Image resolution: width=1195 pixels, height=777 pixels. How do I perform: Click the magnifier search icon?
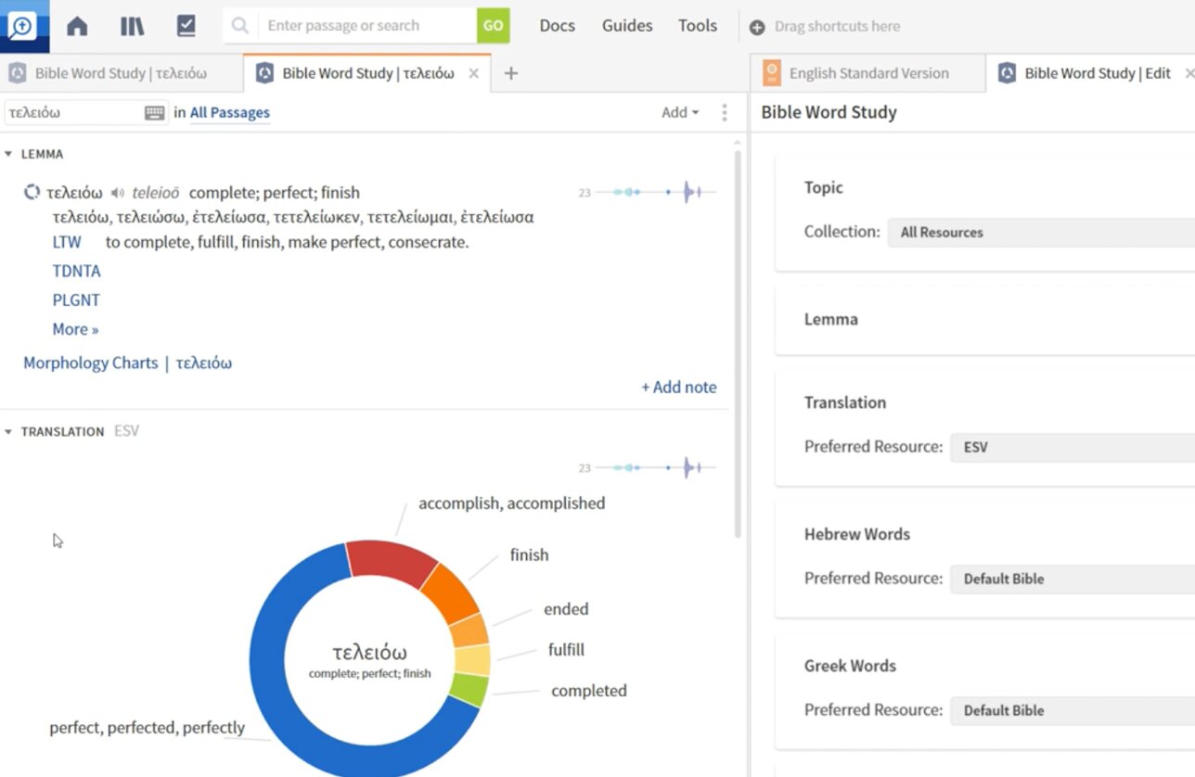[x=240, y=26]
